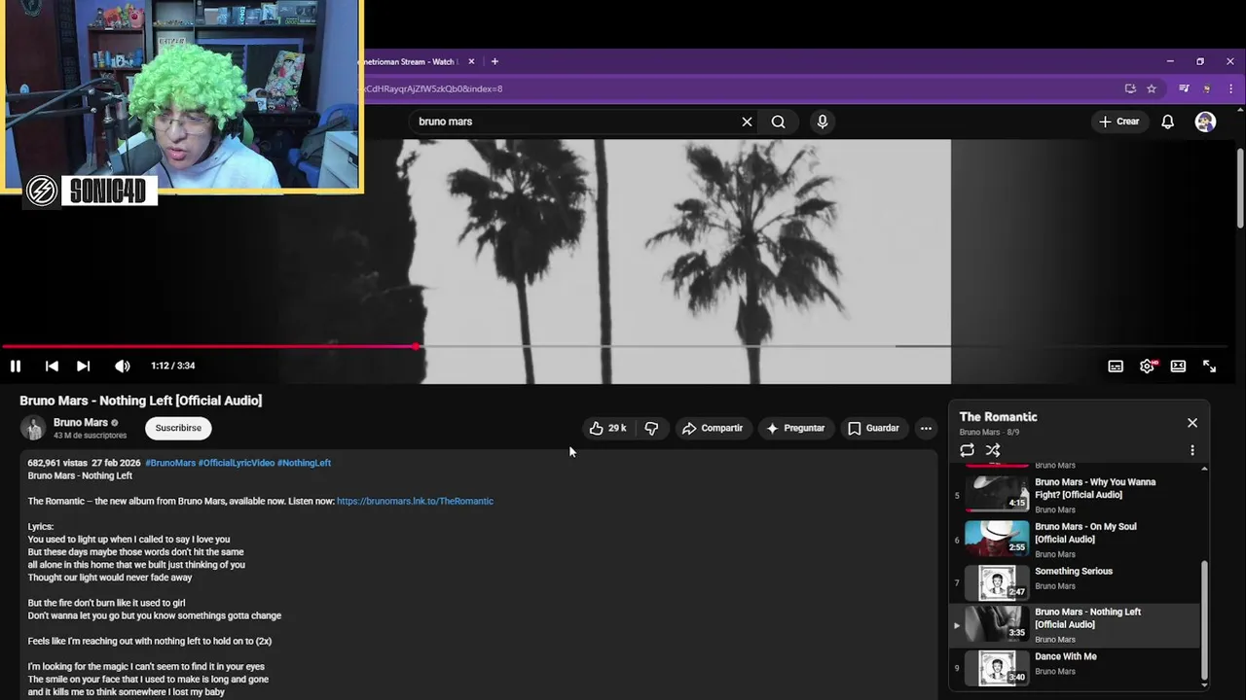Click the Preguntar button

tap(795, 428)
